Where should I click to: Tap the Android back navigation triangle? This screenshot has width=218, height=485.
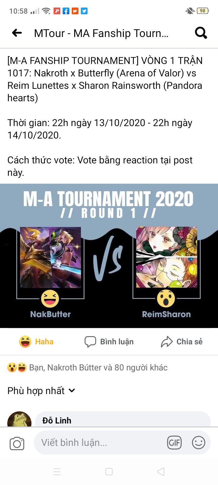tap(161, 472)
